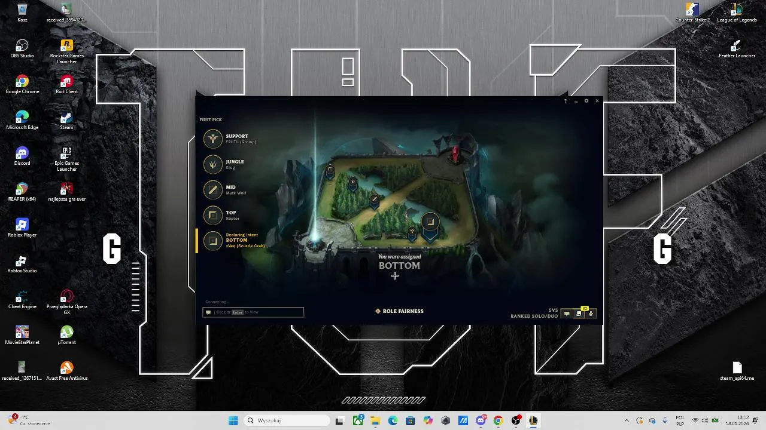This screenshot has width=766, height=430.
Task: Click the You were assigned BOTTOM text
Action: point(399,262)
